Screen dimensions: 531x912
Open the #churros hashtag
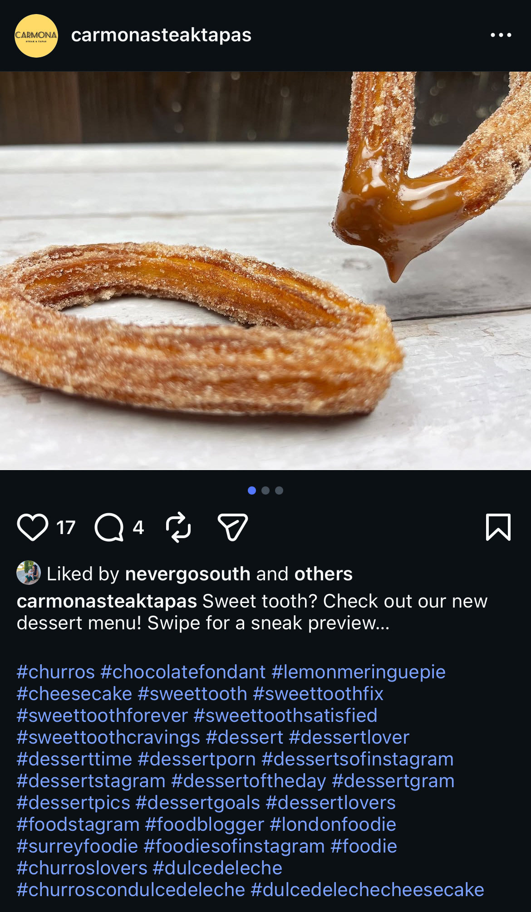pyautogui.click(x=56, y=672)
